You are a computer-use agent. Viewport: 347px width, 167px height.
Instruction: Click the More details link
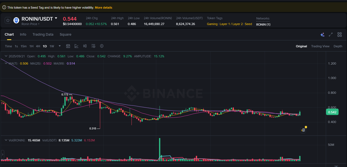click(x=104, y=7)
